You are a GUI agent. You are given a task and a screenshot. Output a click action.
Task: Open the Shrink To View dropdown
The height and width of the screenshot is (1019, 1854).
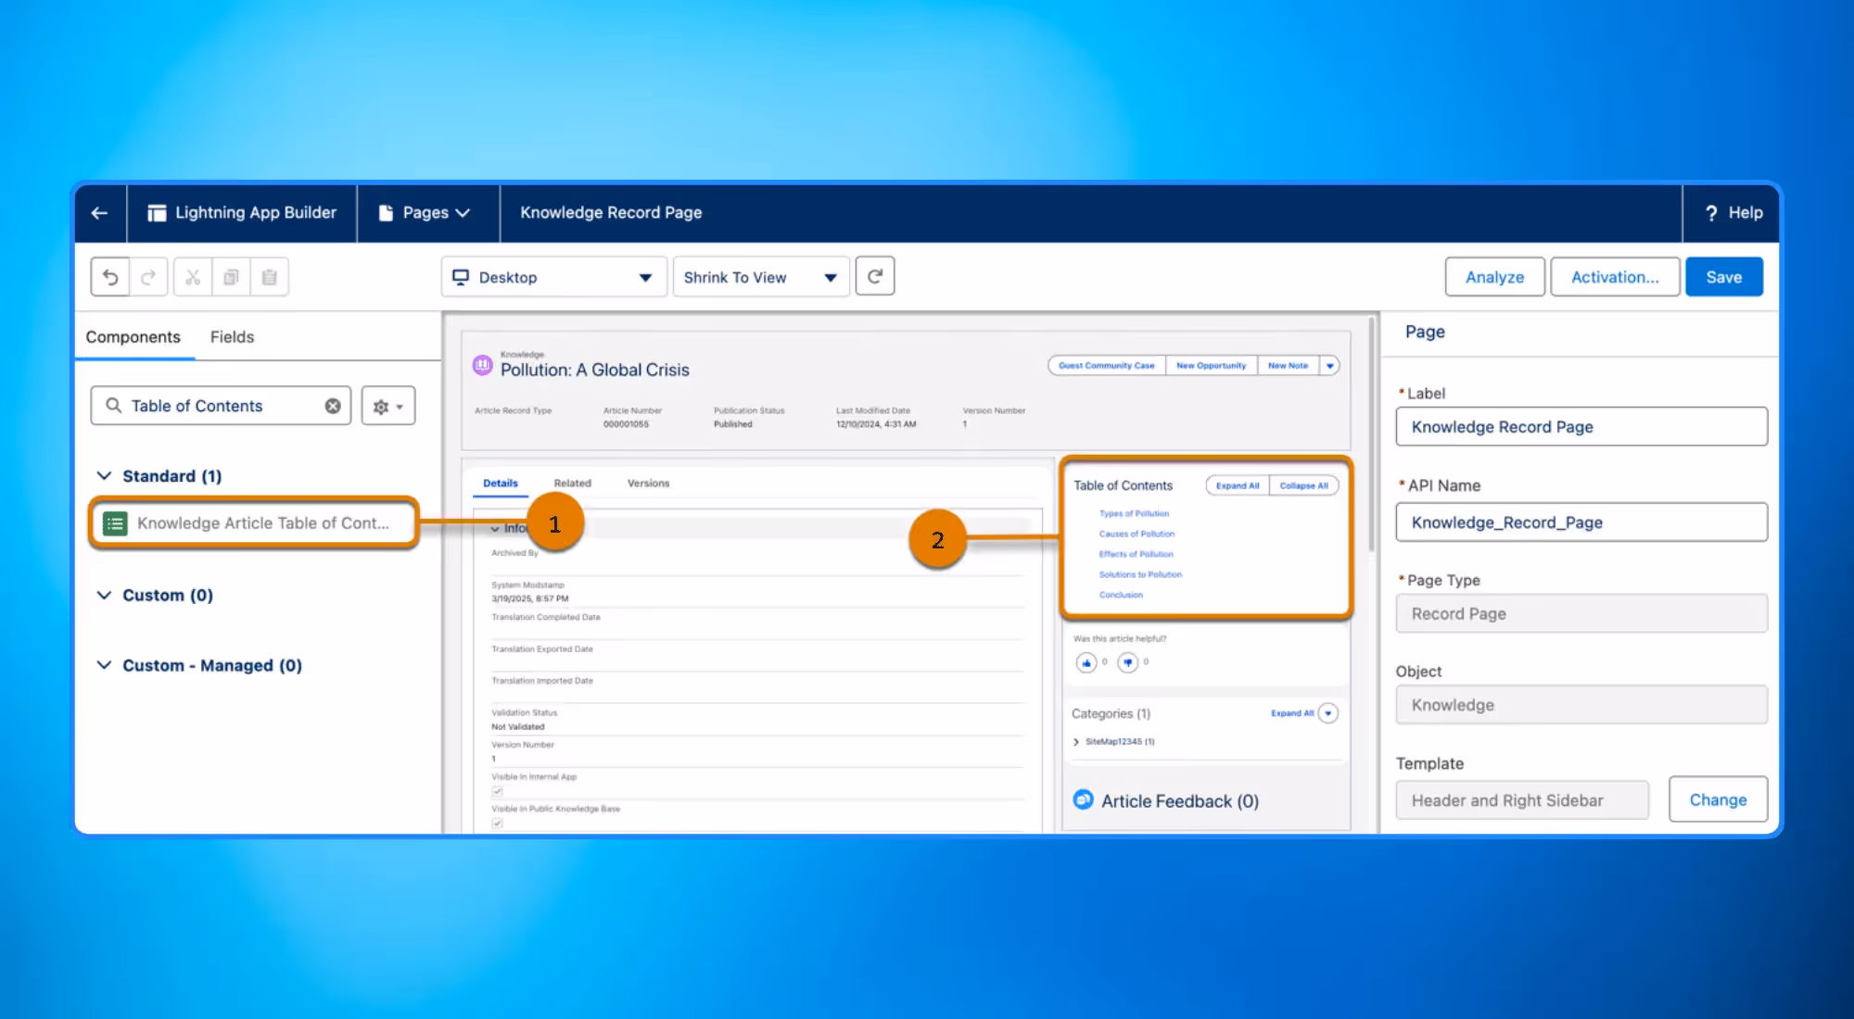tap(760, 277)
